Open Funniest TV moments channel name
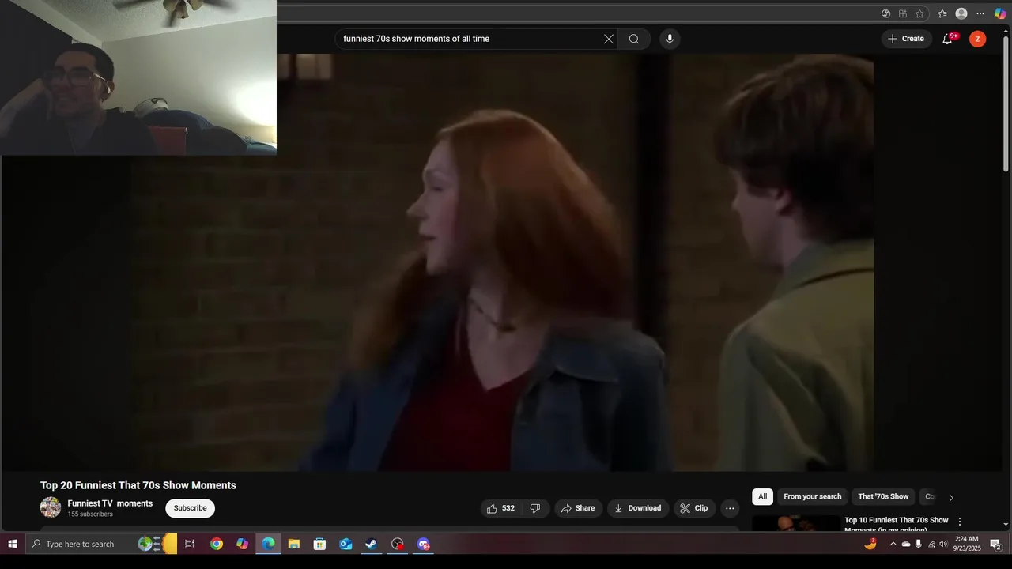This screenshot has width=1012, height=569. coord(110,503)
